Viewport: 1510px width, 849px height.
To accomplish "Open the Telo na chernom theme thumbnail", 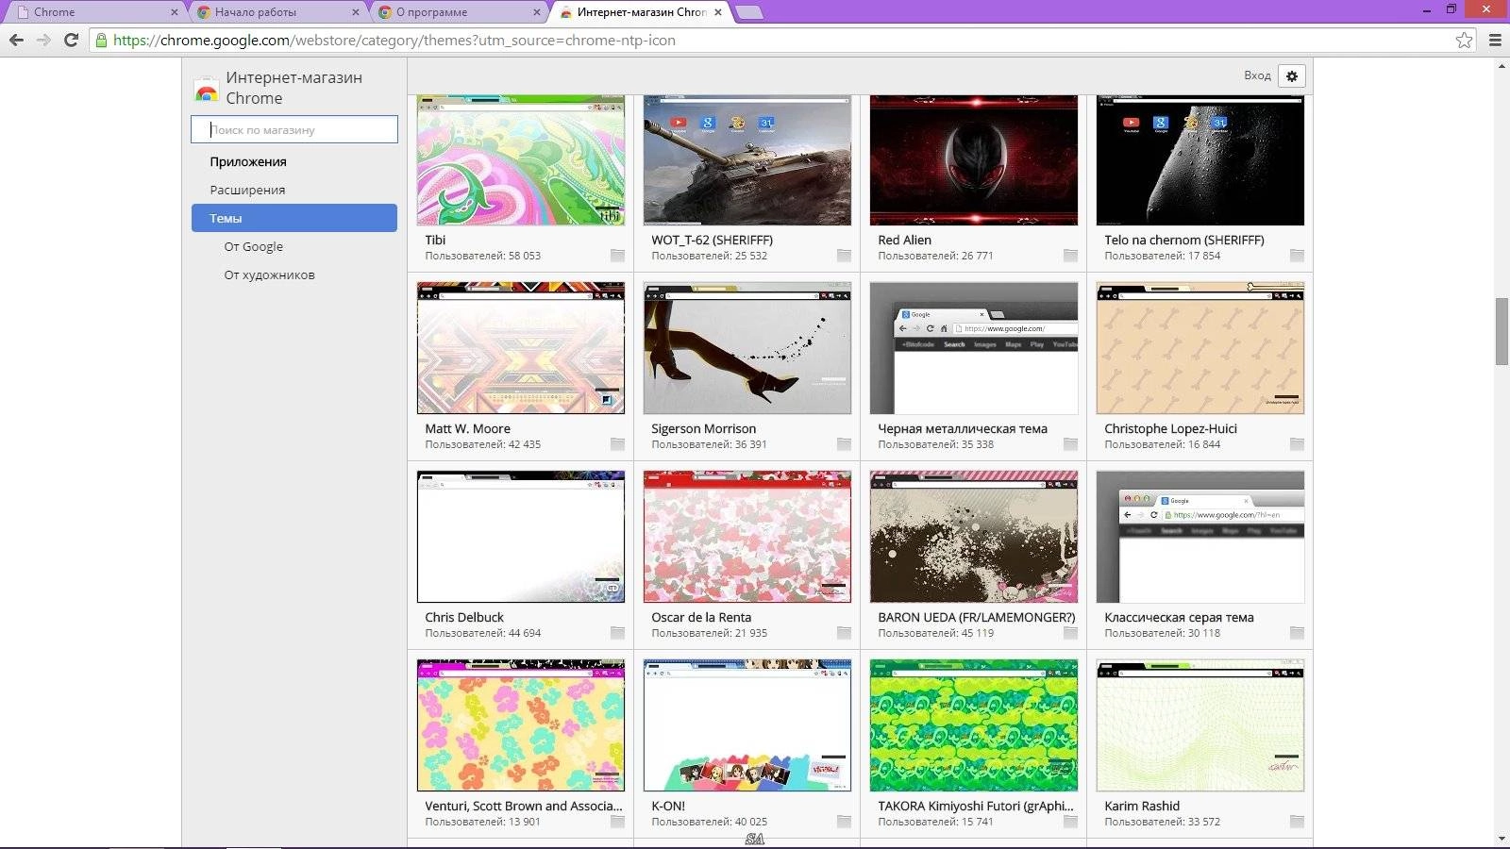I will click(x=1200, y=160).
